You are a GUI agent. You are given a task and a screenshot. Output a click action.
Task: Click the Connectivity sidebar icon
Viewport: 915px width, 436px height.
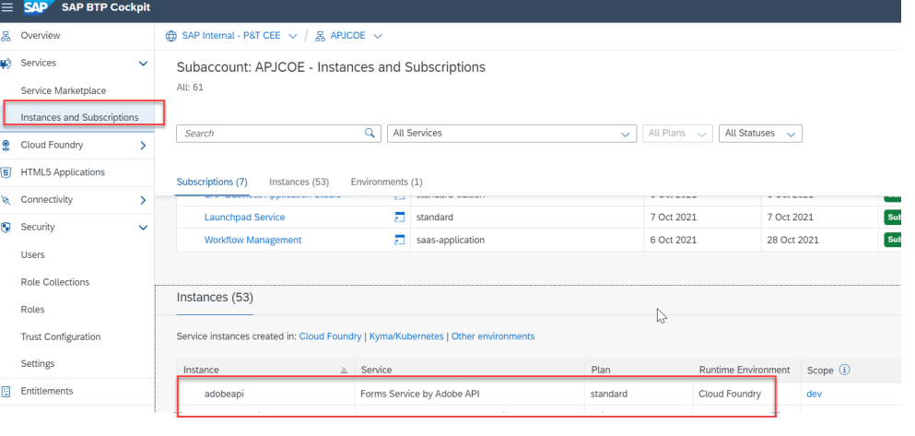tap(6, 200)
